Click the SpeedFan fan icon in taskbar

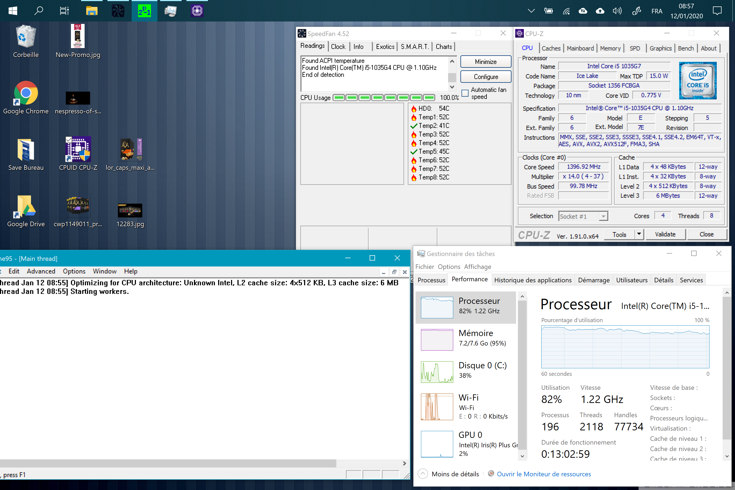pos(118,11)
